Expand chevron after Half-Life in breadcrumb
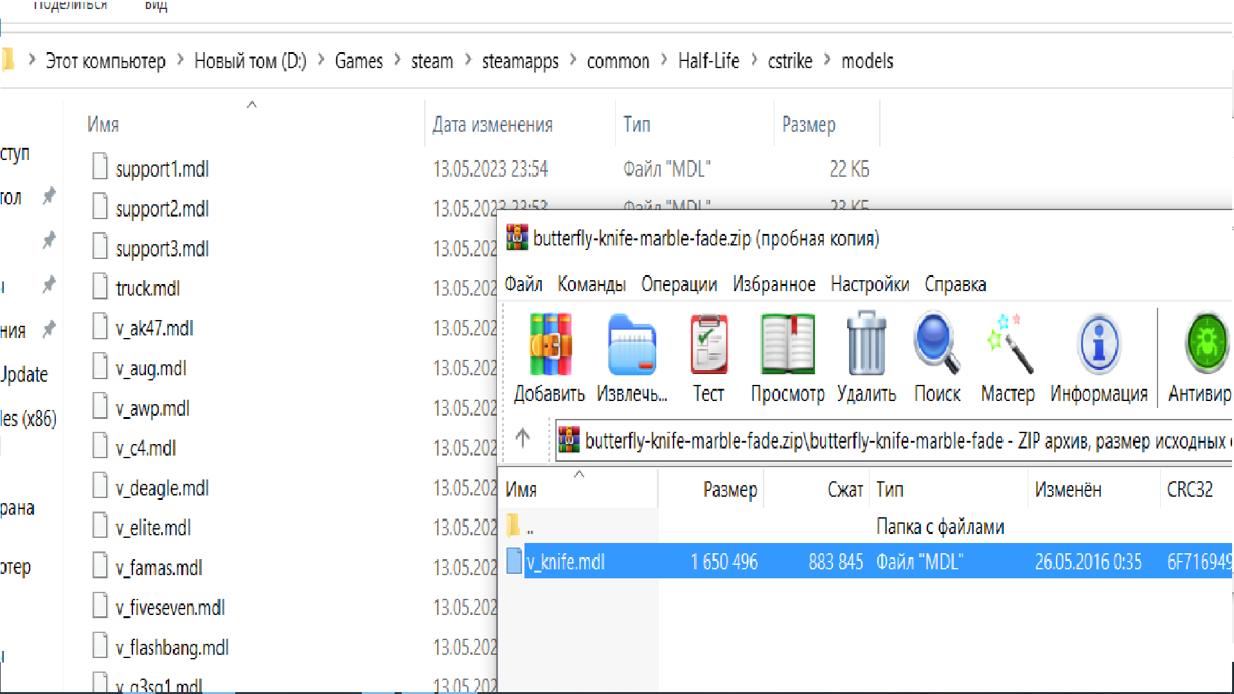This screenshot has height=694, width=1234. [754, 60]
